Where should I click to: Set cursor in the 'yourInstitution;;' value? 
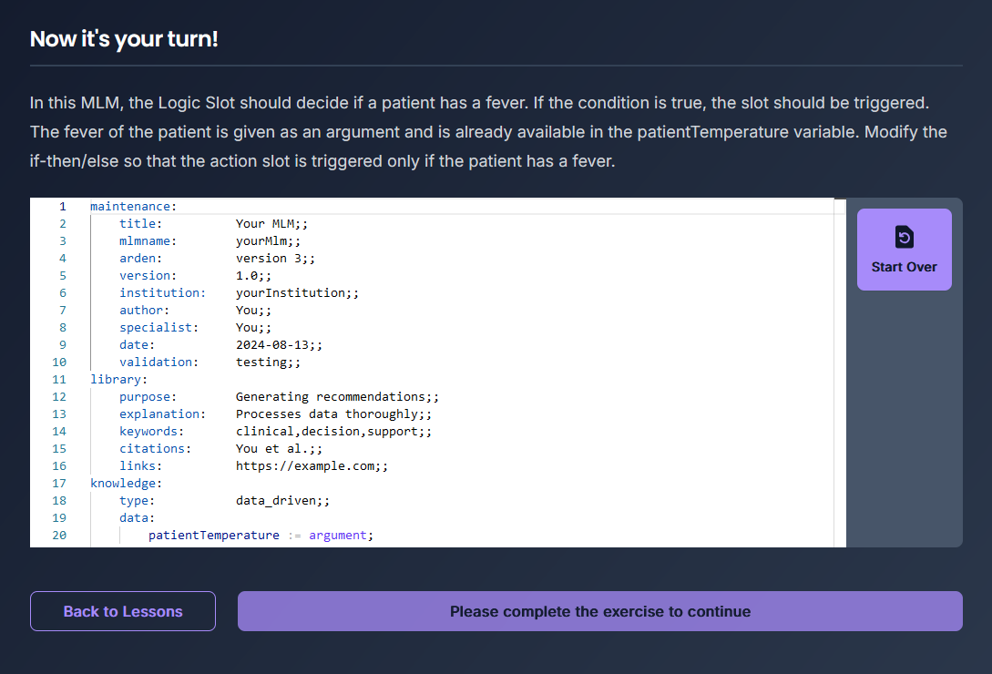coord(297,292)
